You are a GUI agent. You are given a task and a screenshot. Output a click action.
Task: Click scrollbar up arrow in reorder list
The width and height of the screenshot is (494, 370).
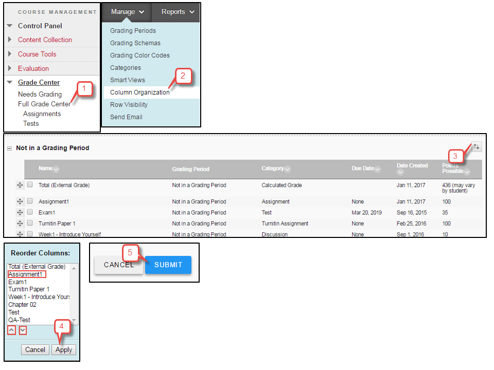point(74,268)
